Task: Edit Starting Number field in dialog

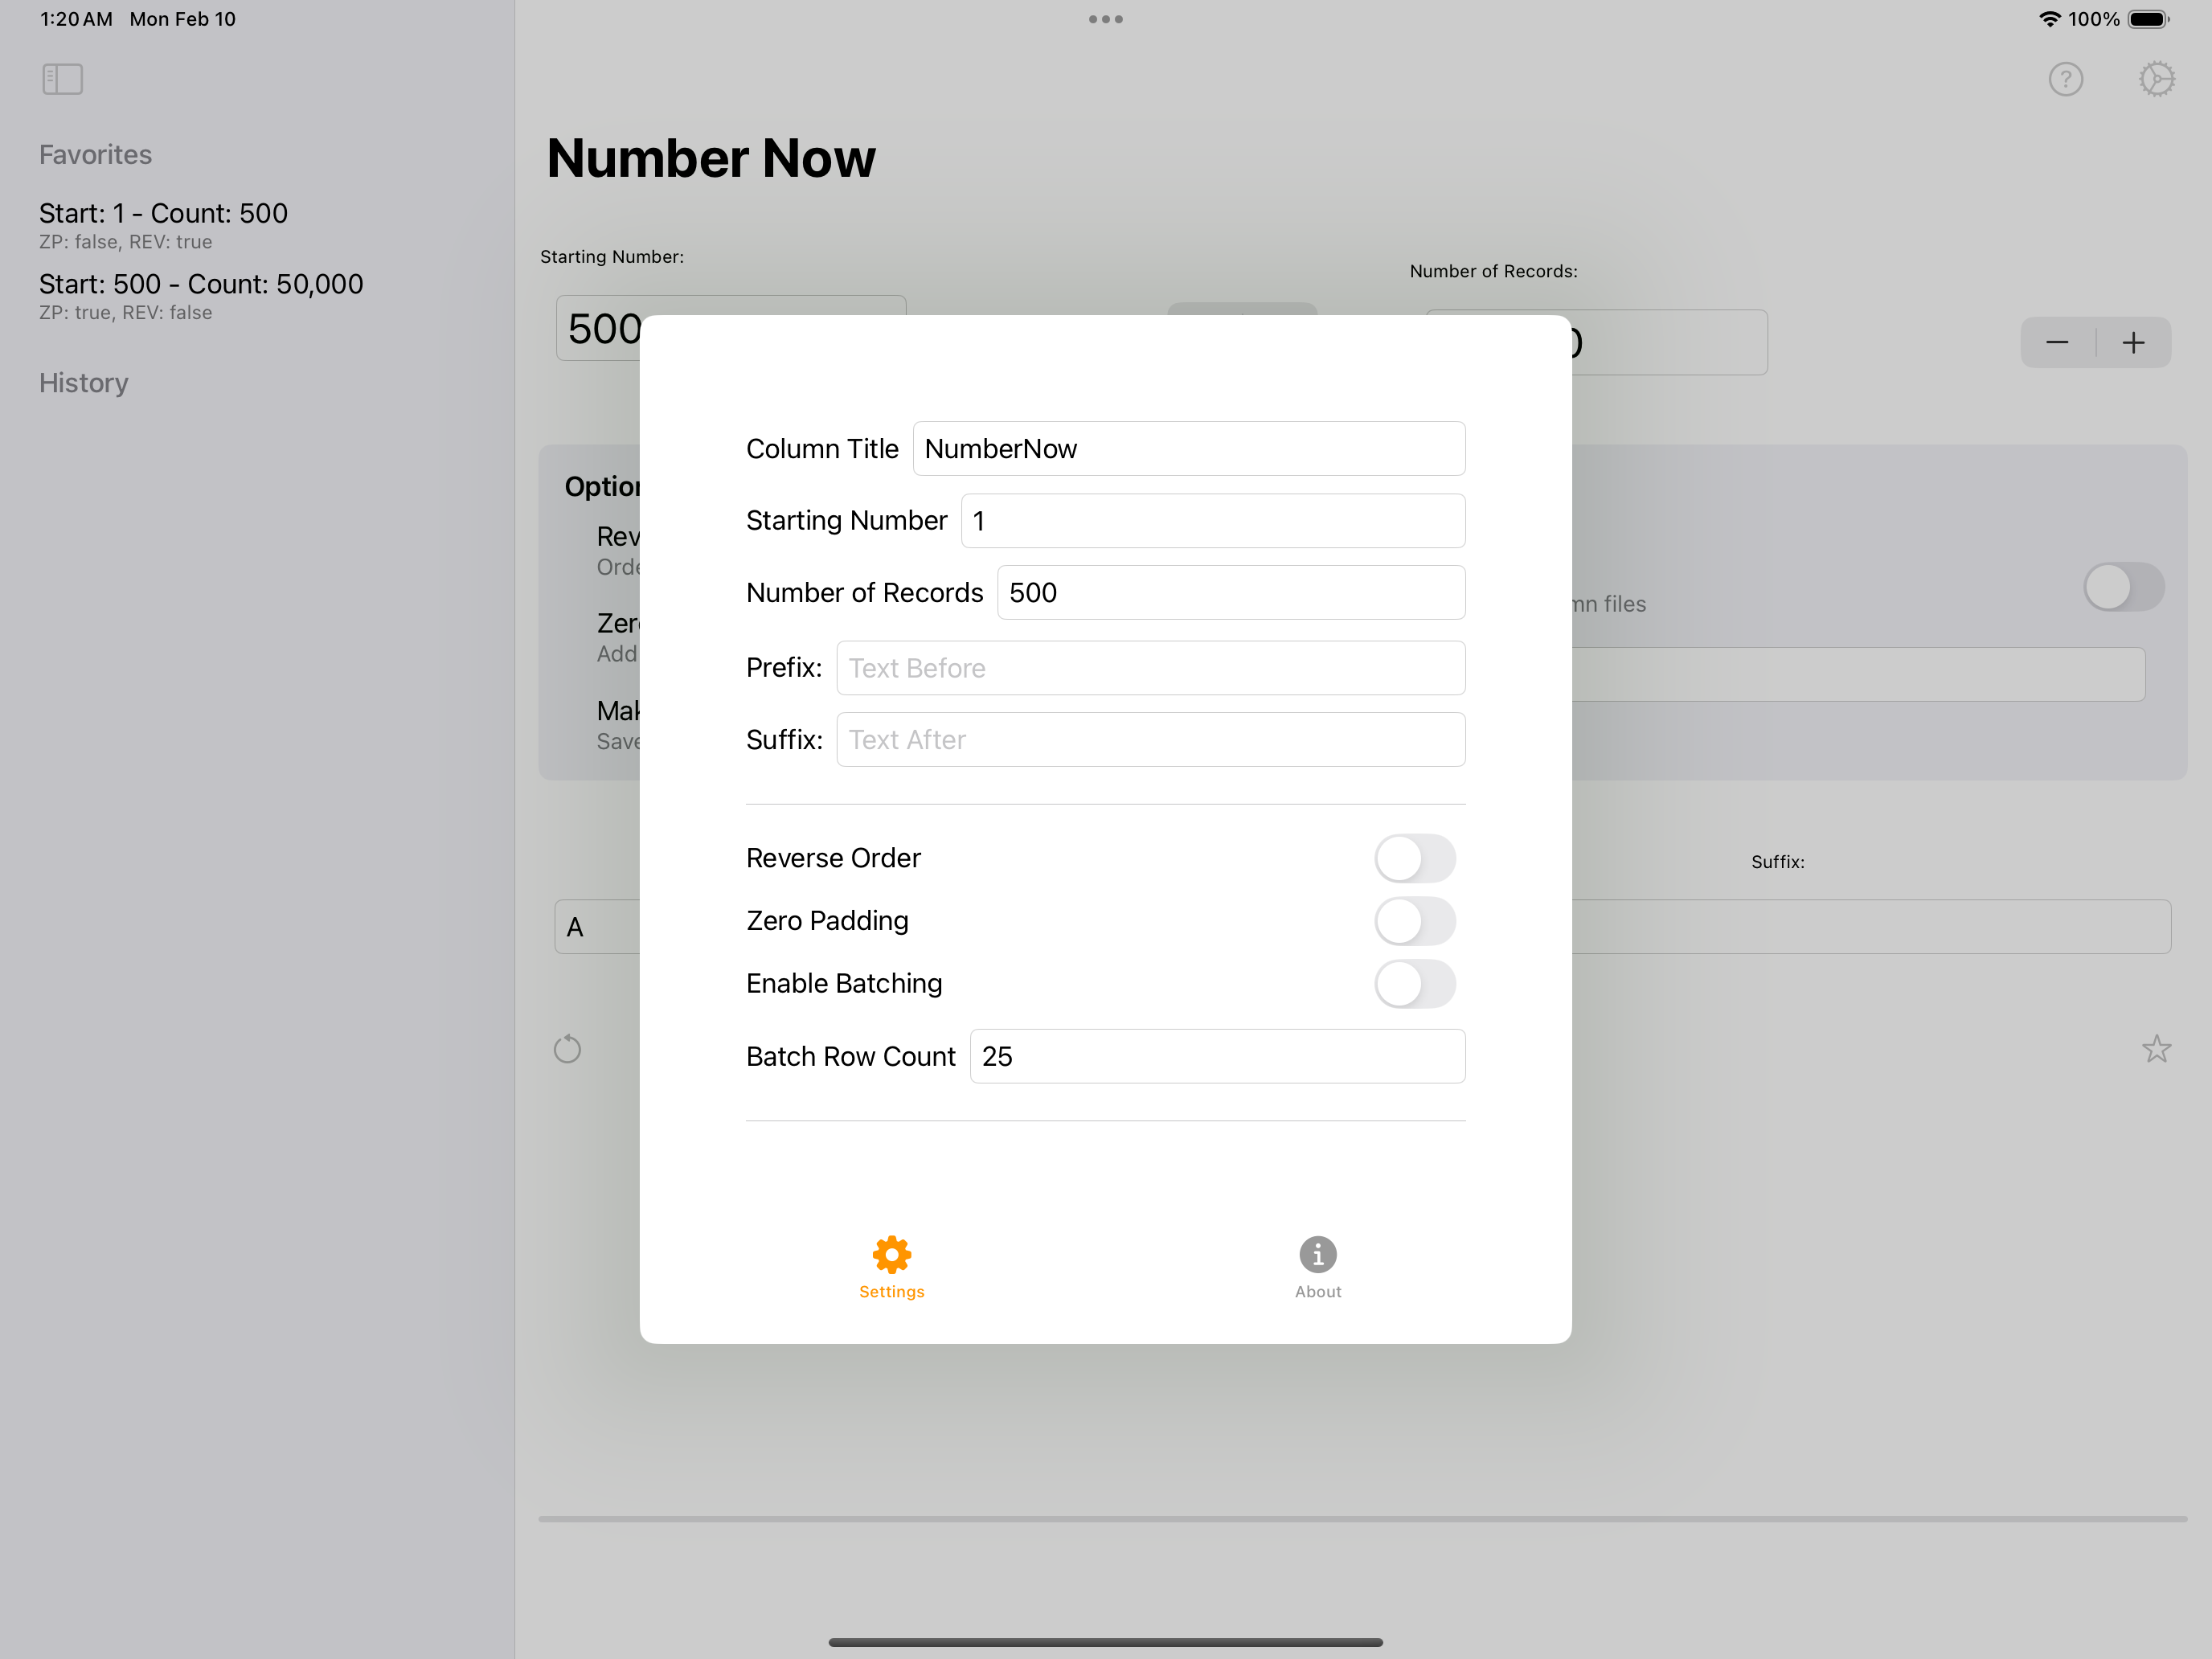Action: point(1212,521)
